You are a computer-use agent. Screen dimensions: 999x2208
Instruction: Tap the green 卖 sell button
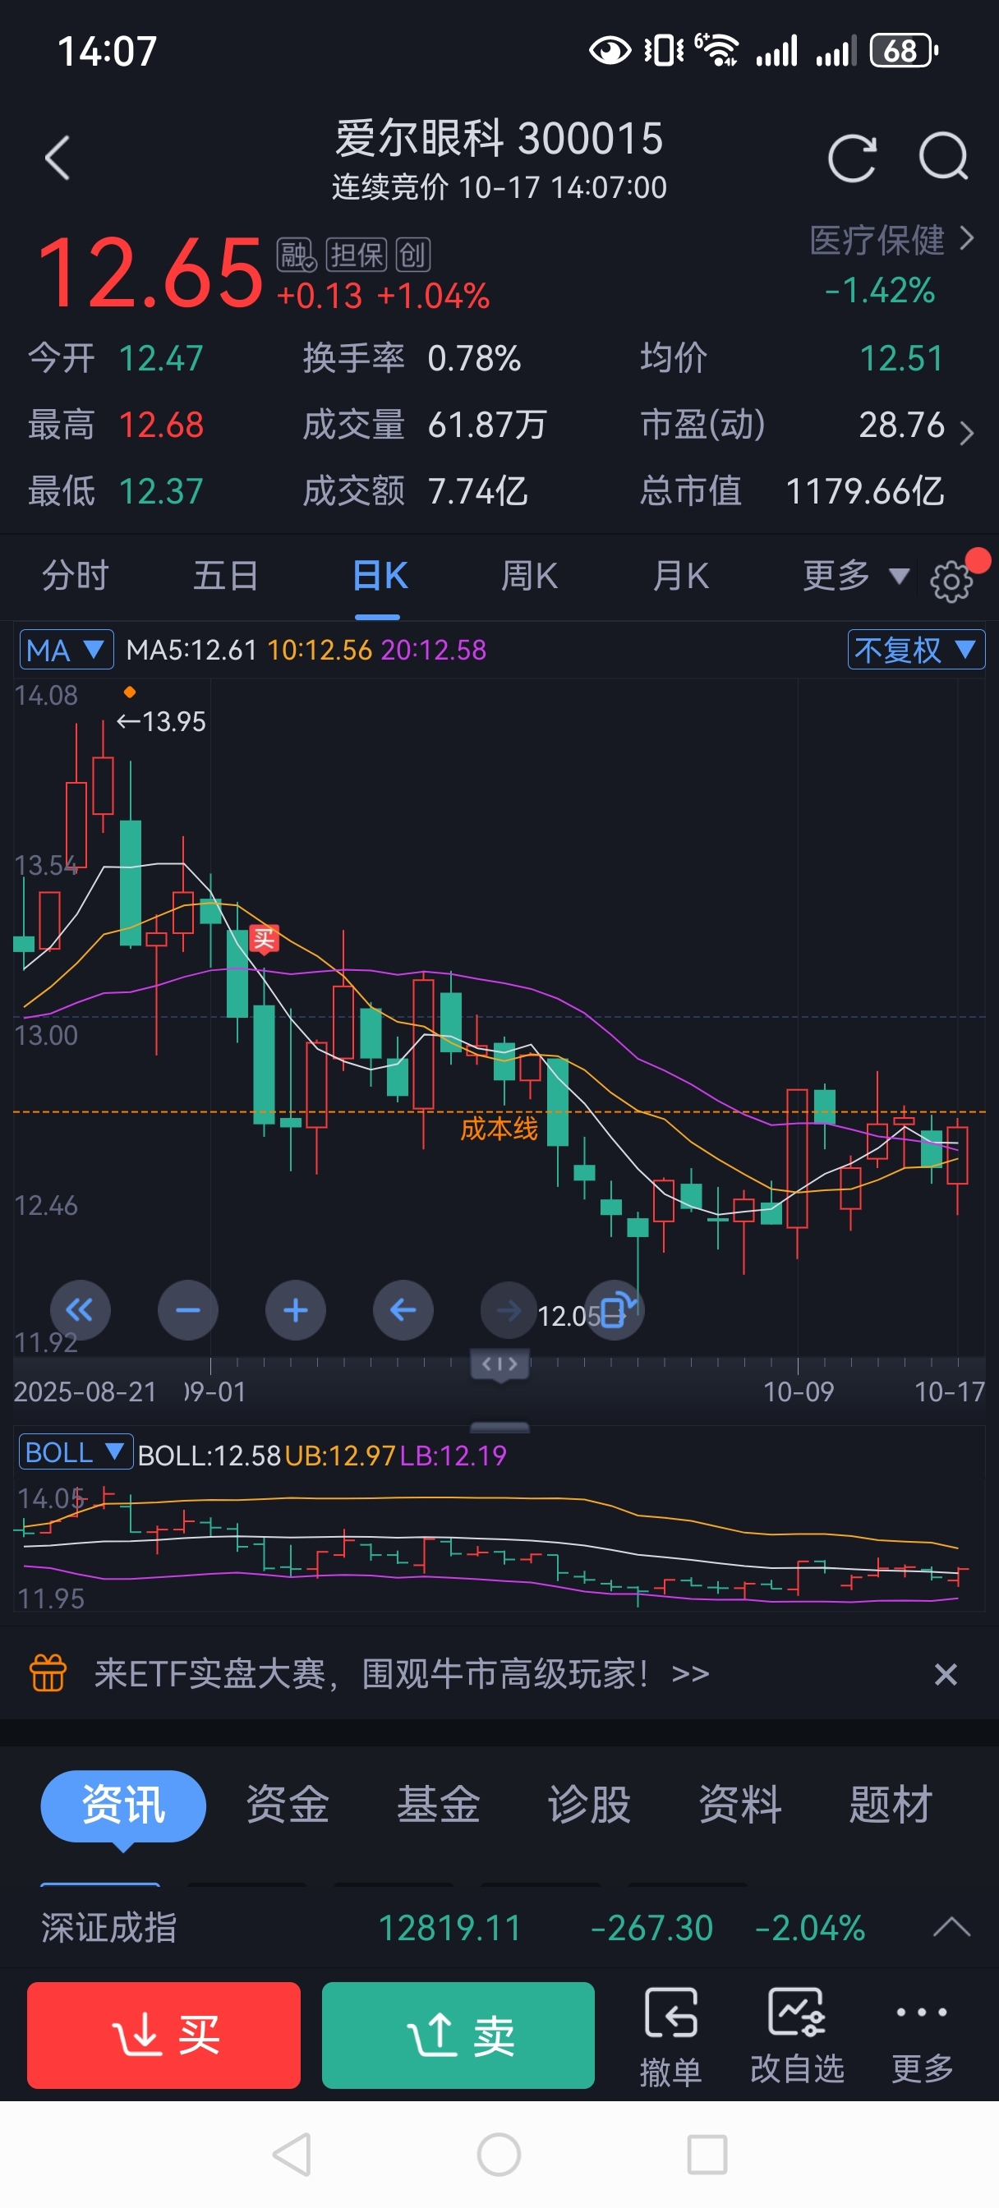pos(458,2035)
